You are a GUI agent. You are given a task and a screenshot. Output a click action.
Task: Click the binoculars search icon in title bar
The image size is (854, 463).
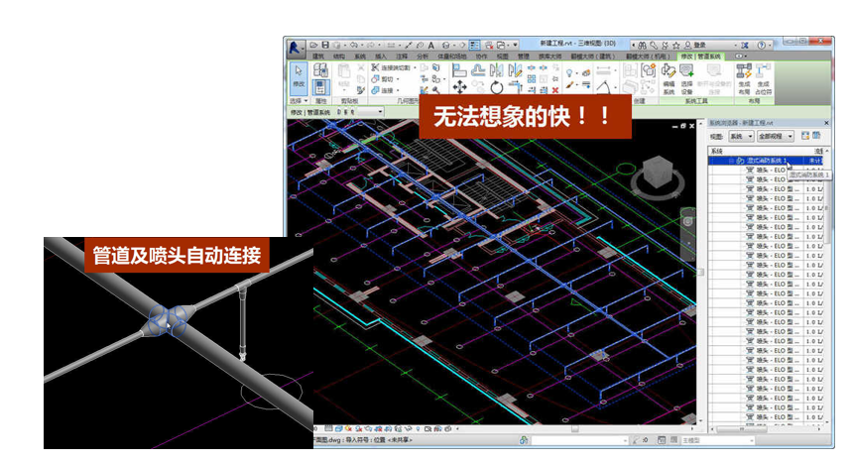(x=642, y=46)
